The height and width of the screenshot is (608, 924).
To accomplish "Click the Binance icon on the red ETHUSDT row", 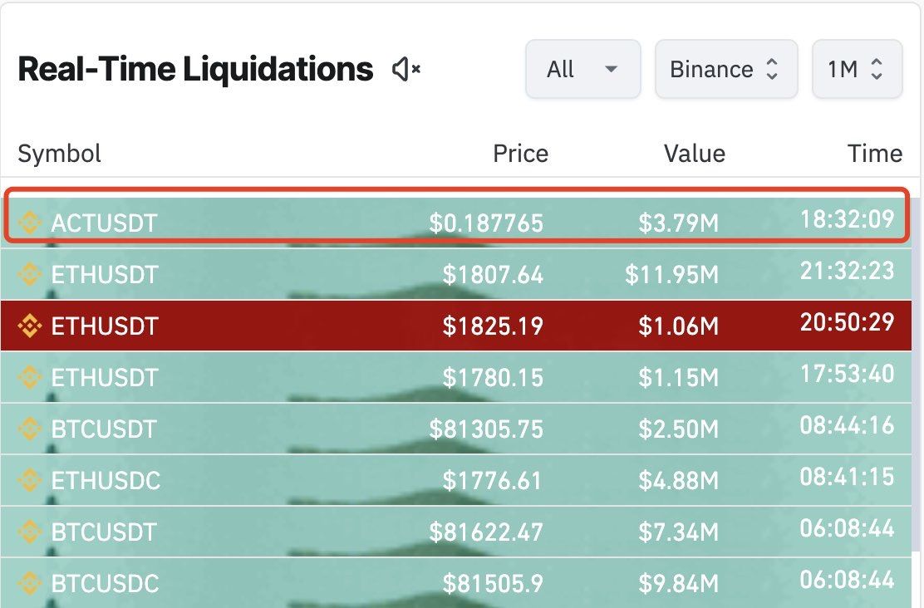I will tap(30, 326).
